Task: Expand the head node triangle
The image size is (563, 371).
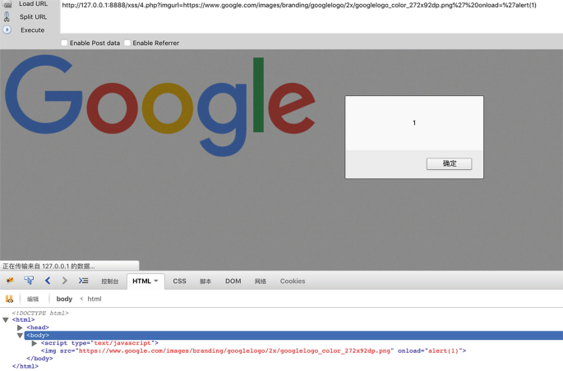Action: pyautogui.click(x=20, y=327)
